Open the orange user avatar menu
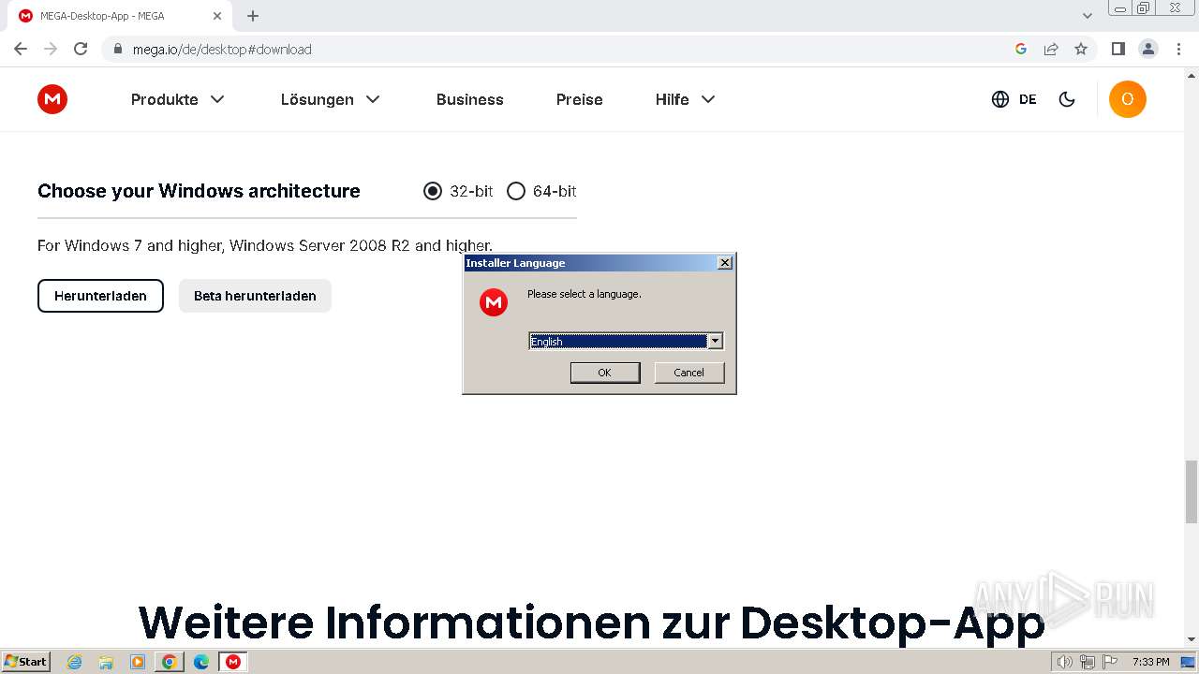1199x674 pixels. 1128,99
